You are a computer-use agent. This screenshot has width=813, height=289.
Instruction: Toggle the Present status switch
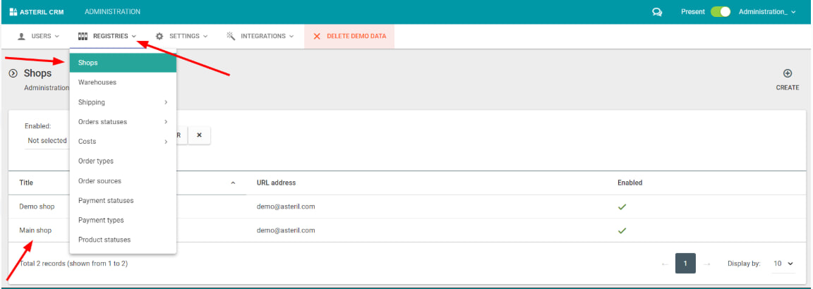click(720, 12)
